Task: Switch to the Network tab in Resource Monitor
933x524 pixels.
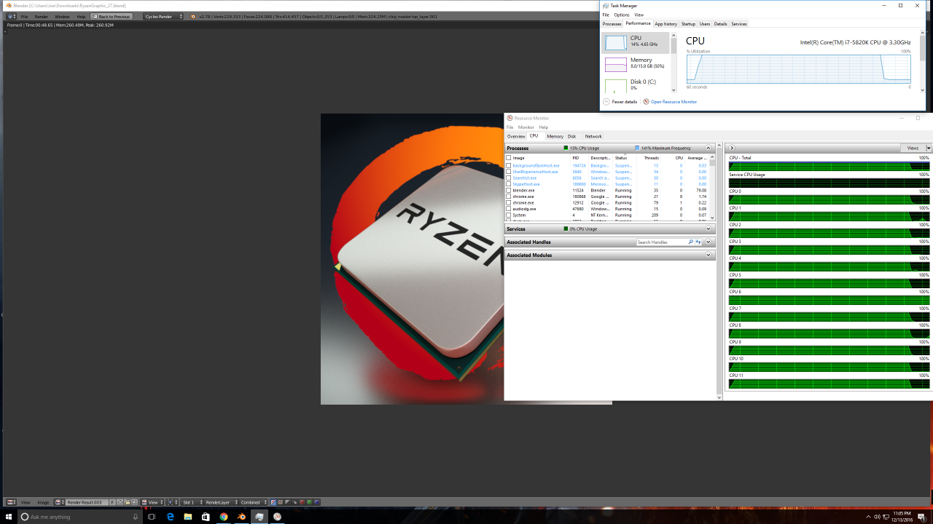Action: coord(593,136)
